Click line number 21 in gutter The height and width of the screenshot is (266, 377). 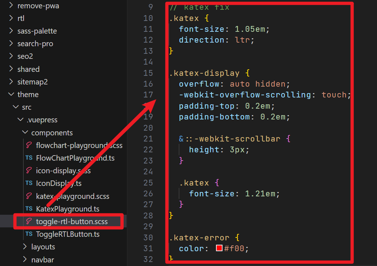pyautogui.click(x=148, y=138)
